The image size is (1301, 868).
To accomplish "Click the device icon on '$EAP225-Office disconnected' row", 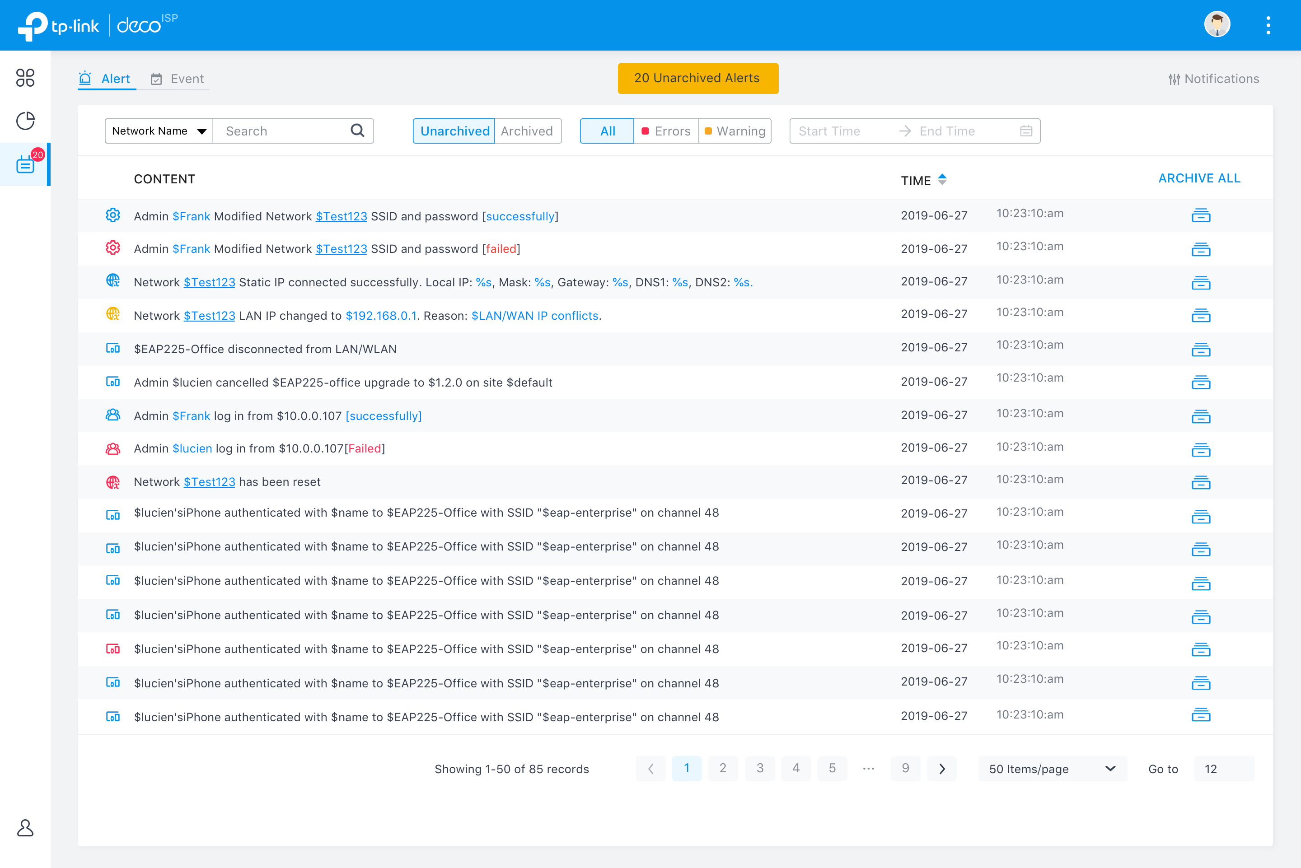I will click(113, 348).
